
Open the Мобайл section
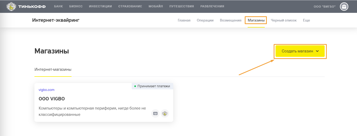click(x=156, y=6)
